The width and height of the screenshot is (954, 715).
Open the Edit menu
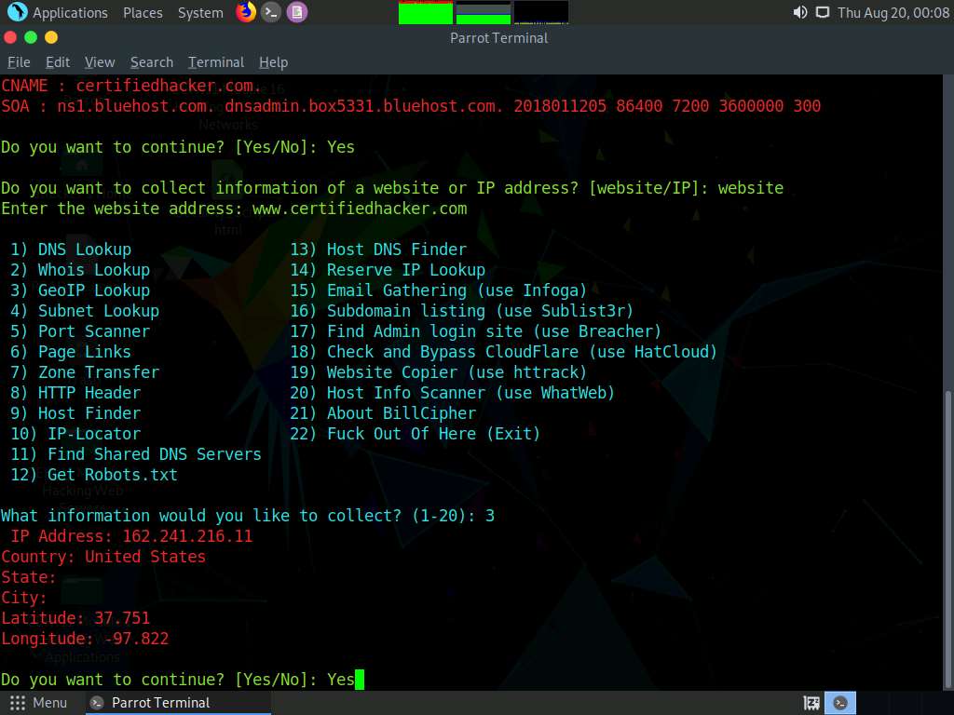coord(58,62)
